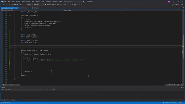Viewport: 185px width, 104px height.
Task: Open the Show output from dropdown
Action: [26, 90]
